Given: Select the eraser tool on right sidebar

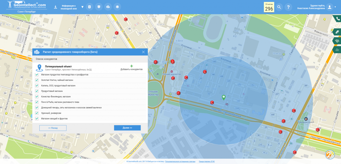Looking at the screenshot, I should click(x=337, y=32).
